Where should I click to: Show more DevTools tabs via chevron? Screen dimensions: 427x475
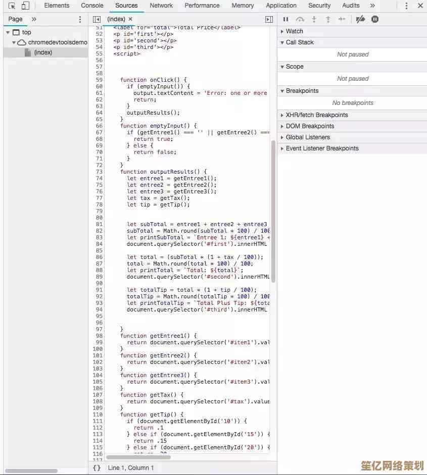[372, 6]
